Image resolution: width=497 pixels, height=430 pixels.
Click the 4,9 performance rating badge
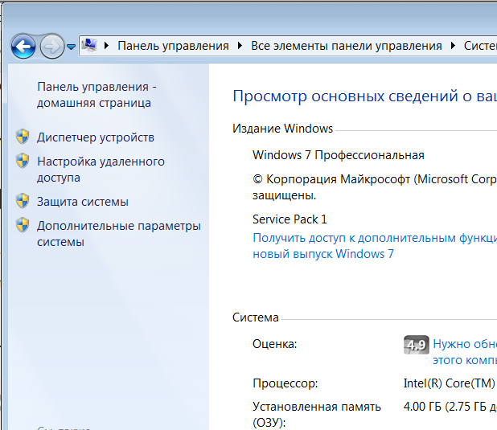(x=415, y=345)
